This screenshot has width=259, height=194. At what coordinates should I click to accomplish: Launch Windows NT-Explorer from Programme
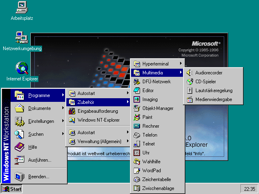click(98, 120)
